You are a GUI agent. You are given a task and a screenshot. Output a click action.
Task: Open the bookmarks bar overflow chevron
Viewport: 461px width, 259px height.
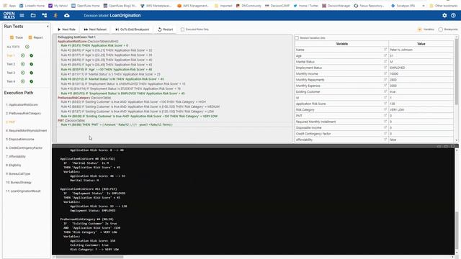click(424, 6)
